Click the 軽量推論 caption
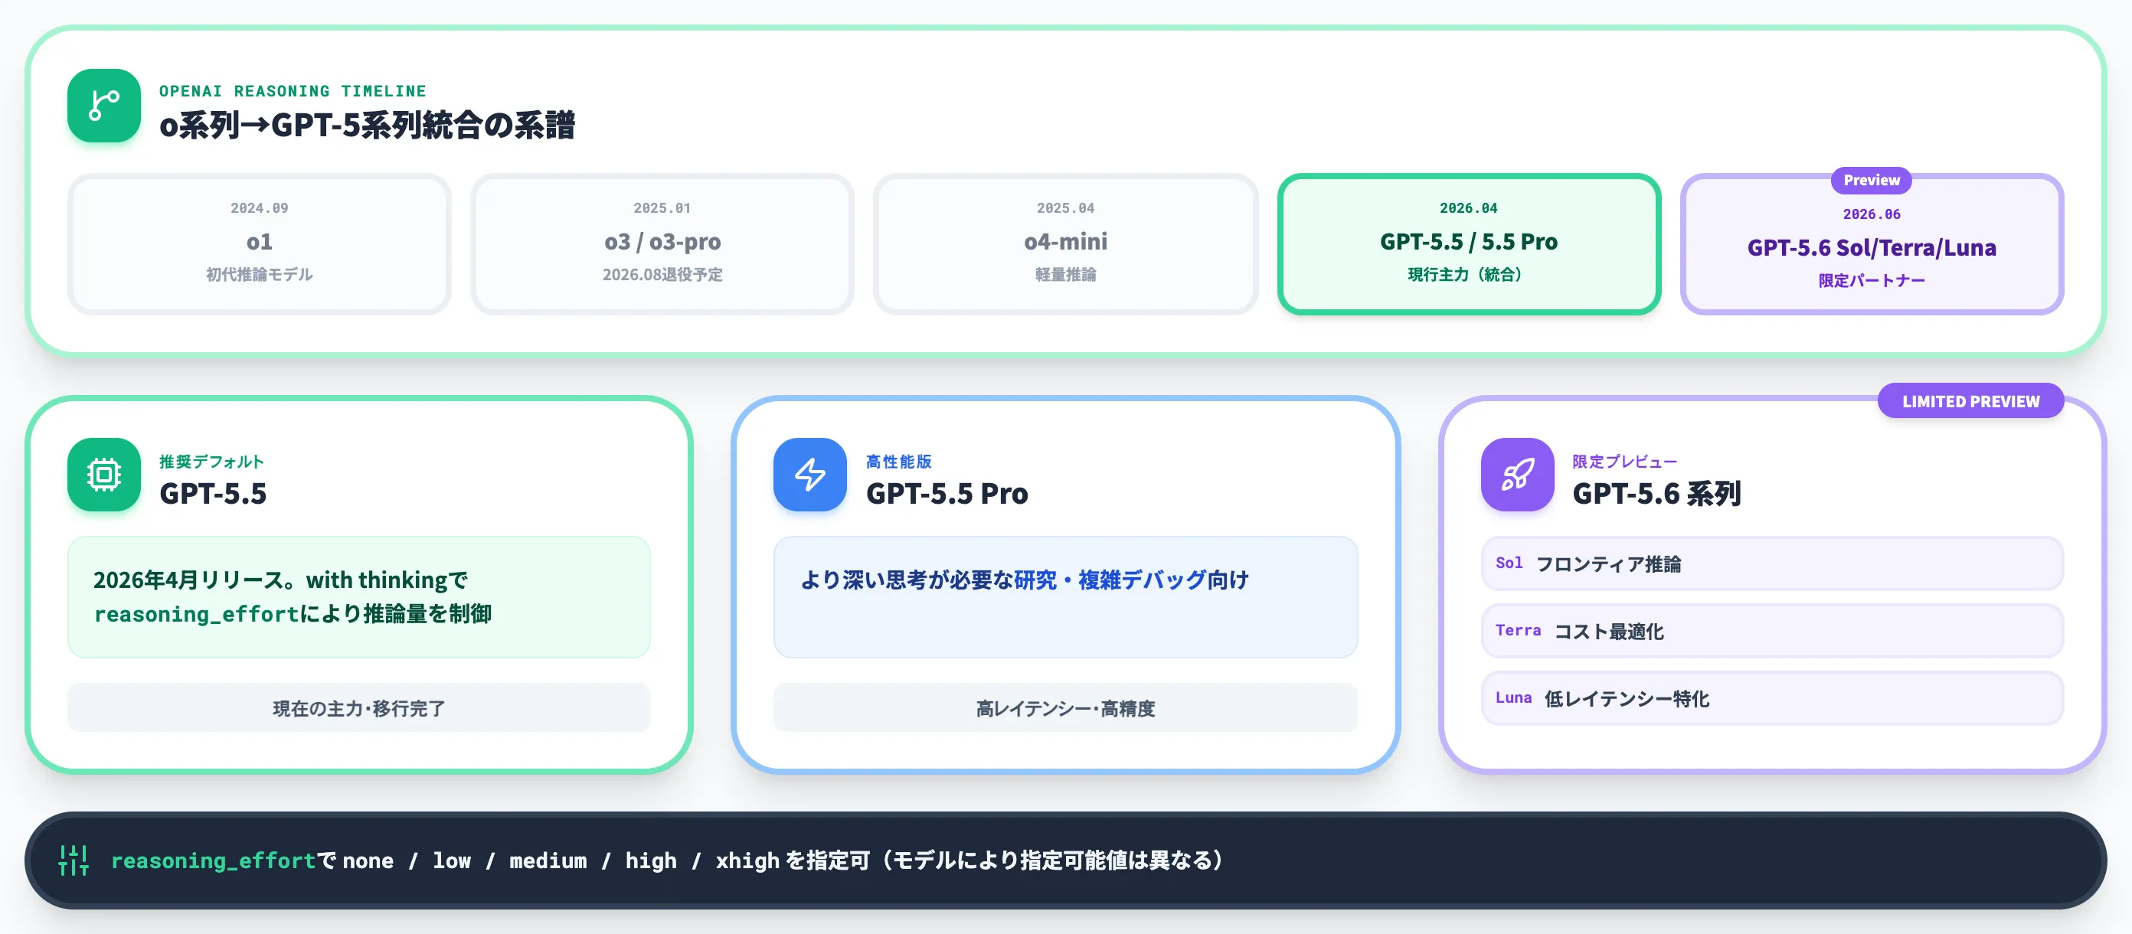 coord(1065,275)
